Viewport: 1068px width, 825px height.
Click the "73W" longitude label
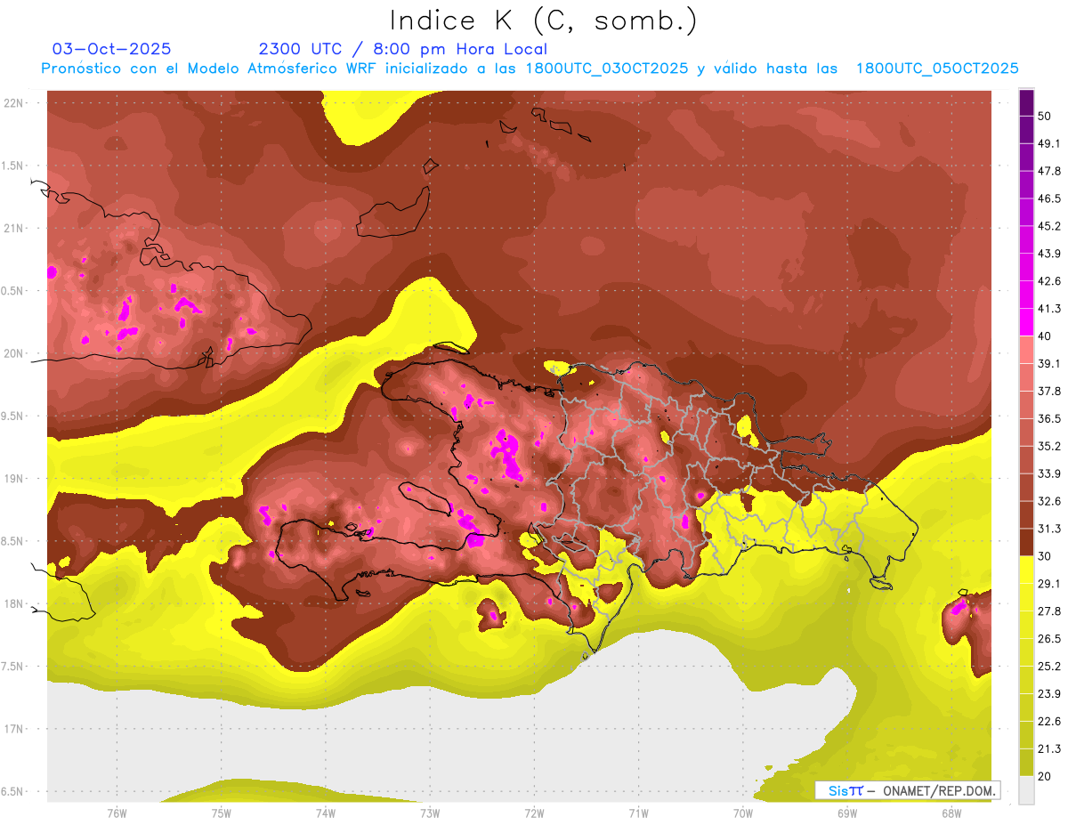[x=430, y=813]
